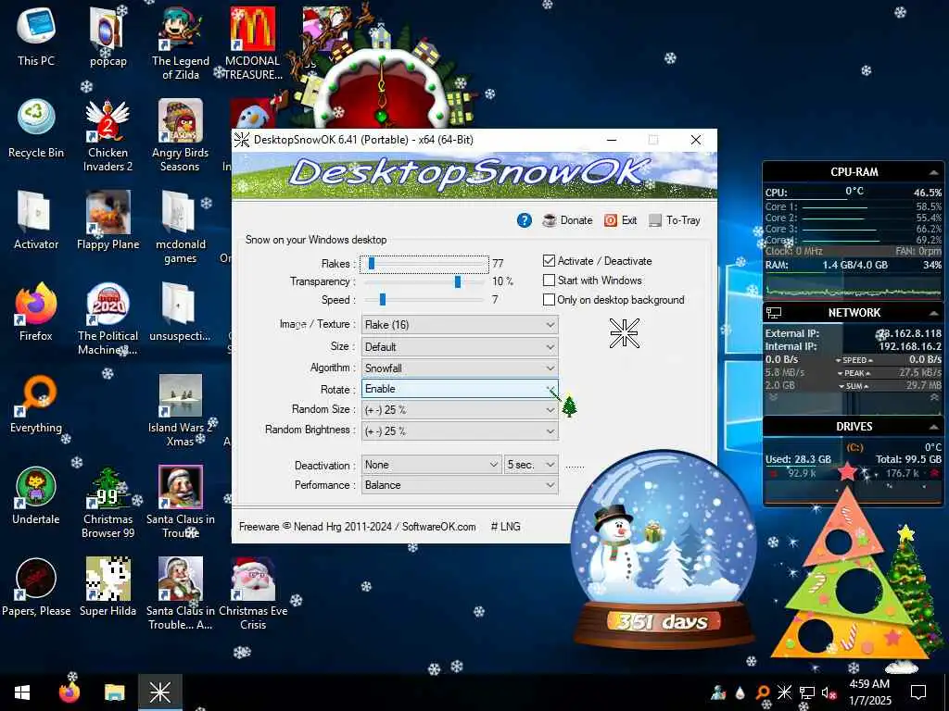Open the Windows Start menu
This screenshot has height=711, width=949.
(x=22, y=692)
